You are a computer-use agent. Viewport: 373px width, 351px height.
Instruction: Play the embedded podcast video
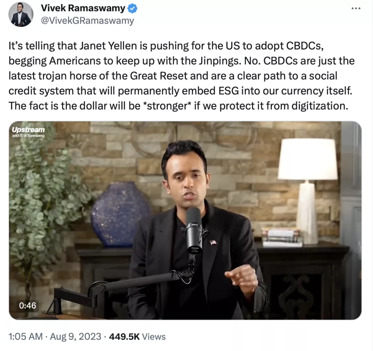[x=185, y=220]
